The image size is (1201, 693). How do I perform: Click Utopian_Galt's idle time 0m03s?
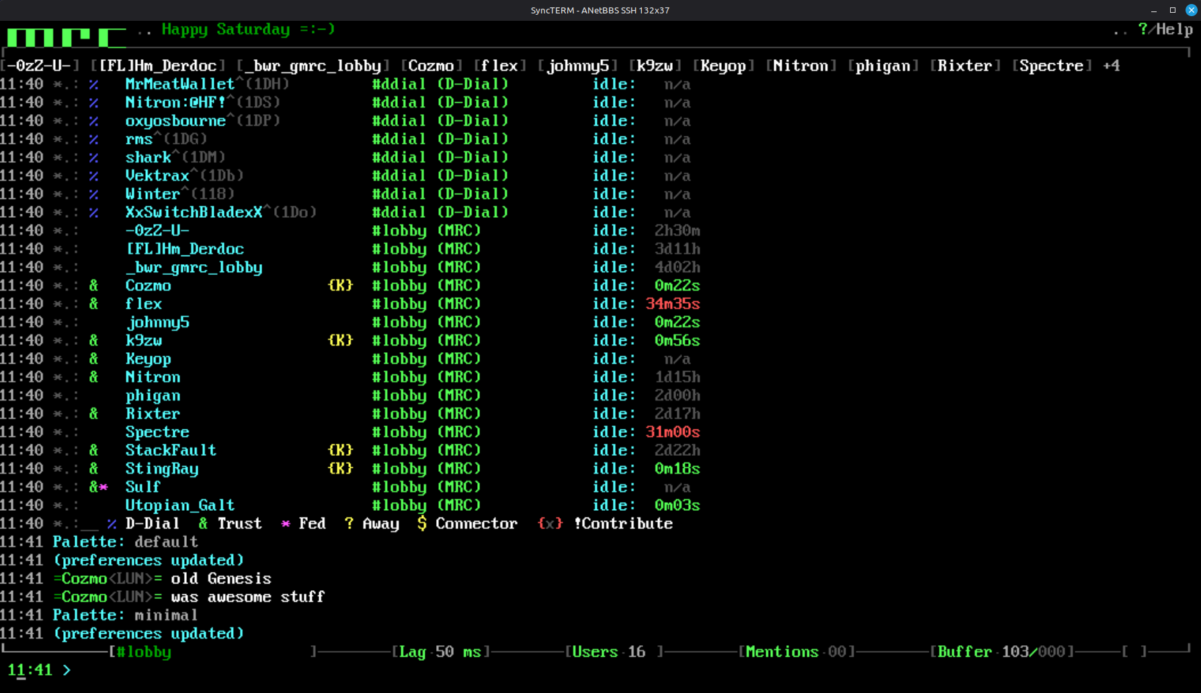(677, 505)
